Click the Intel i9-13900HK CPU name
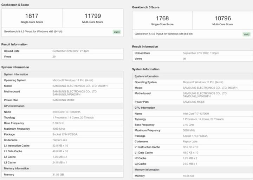 [x=69, y=112]
